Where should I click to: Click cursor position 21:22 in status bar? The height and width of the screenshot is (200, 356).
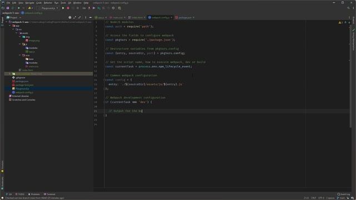click(306, 198)
